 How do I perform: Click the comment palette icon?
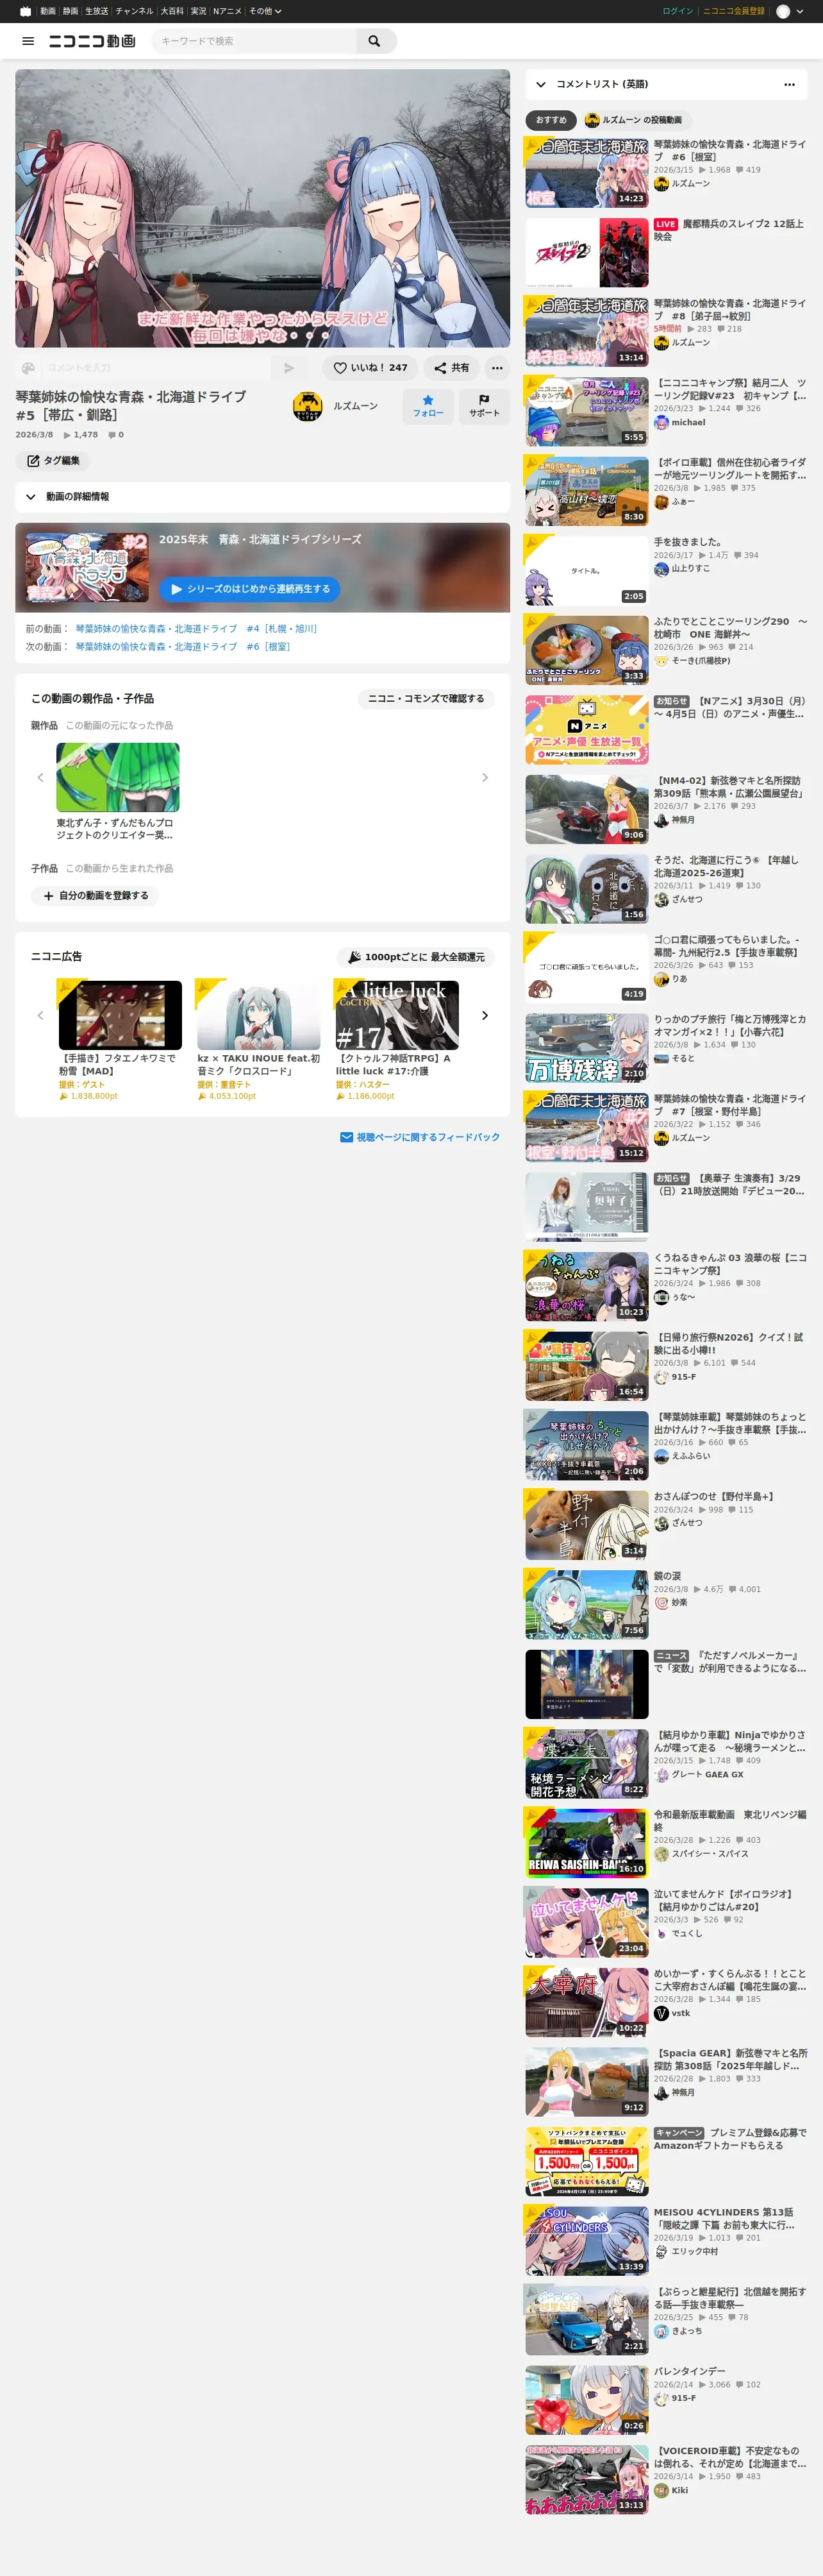[28, 368]
